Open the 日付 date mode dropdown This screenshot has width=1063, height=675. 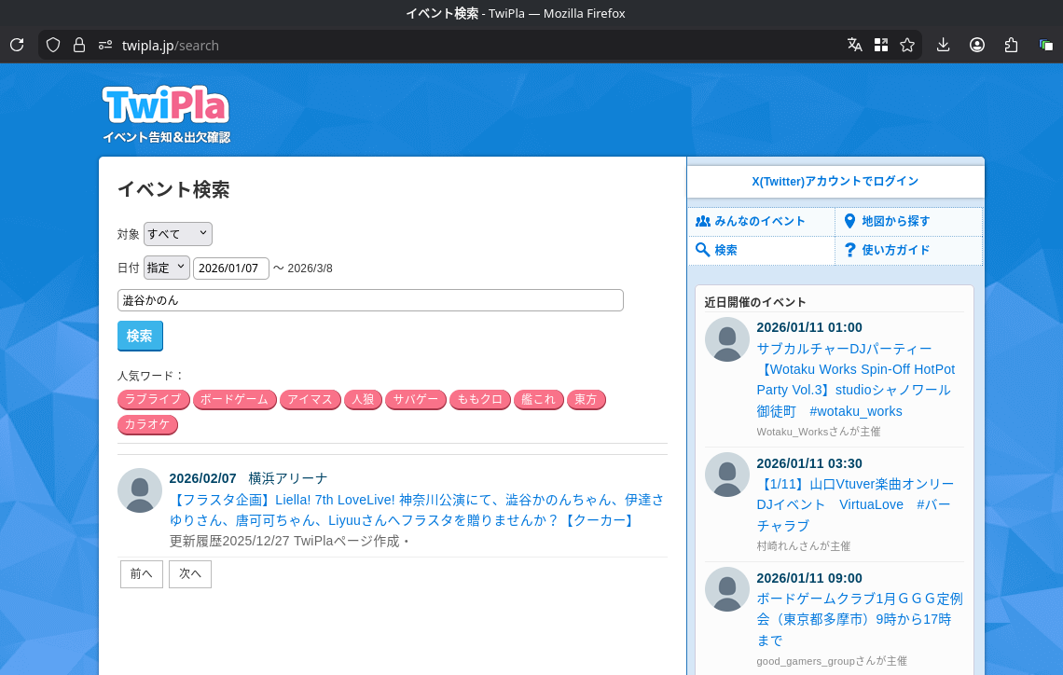pos(166,267)
